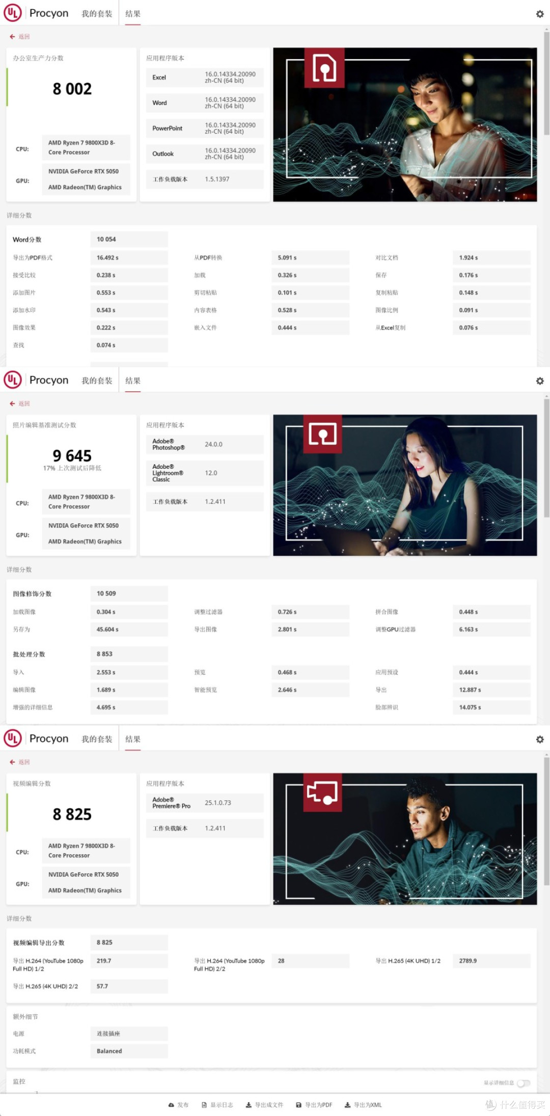Screen dimensions: 550x1116
Task: Click photo editing hero image of woman at laptop
Action: [405, 485]
